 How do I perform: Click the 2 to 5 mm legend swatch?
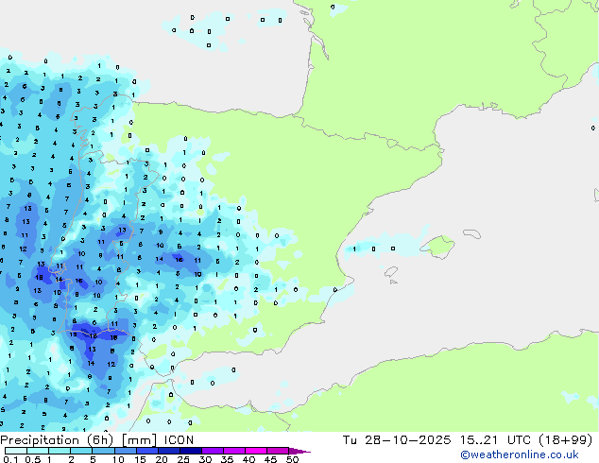click(81, 451)
